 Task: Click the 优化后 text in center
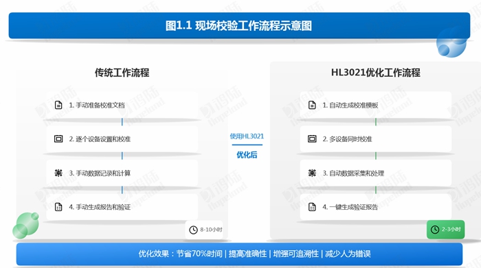point(247,155)
